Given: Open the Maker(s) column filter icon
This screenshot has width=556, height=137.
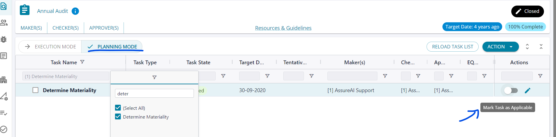Looking at the screenshot, I should [x=385, y=76].
